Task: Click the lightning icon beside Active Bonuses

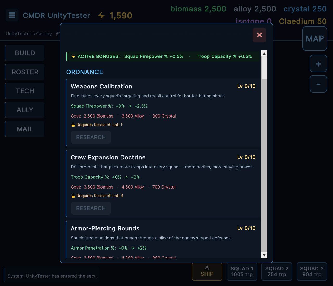Action: (x=73, y=56)
